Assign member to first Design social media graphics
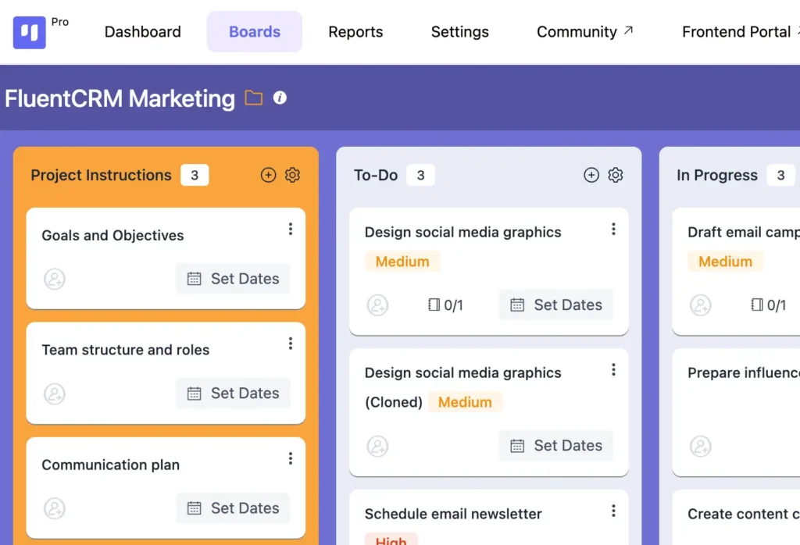 point(377,305)
